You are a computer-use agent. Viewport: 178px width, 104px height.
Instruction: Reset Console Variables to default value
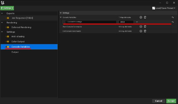click(x=173, y=17)
